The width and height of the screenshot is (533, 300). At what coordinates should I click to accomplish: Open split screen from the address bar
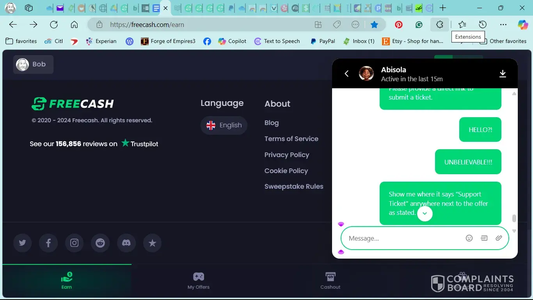click(x=318, y=25)
